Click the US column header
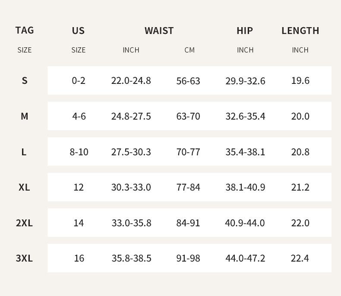 point(78,31)
